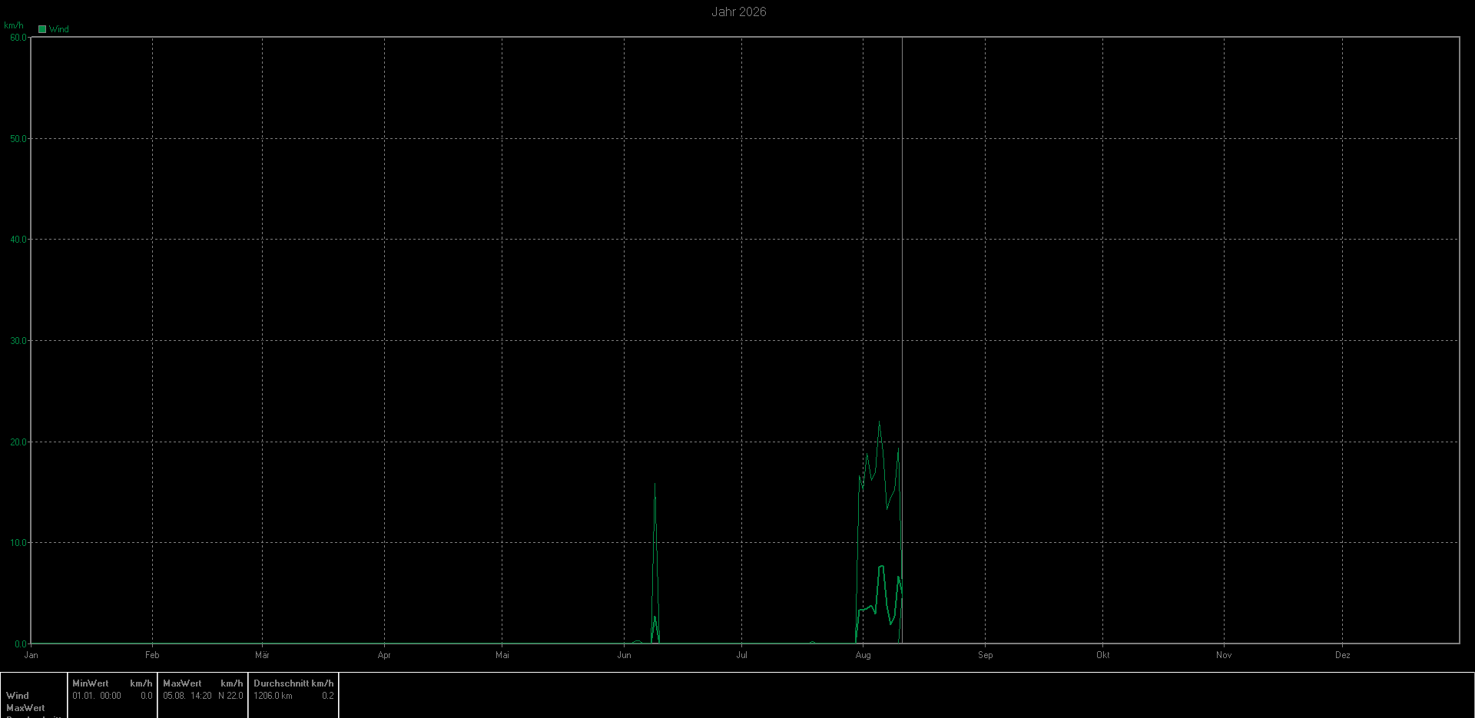The image size is (1475, 718).
Task: Click the 60.0 y-axis value
Action: (18, 38)
